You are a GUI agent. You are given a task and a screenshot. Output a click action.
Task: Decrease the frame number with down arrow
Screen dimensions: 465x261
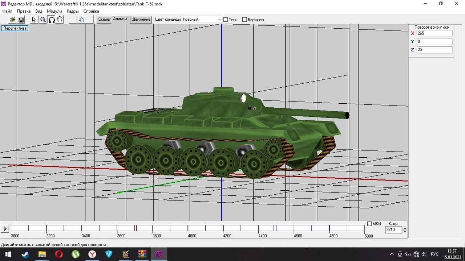pyautogui.click(x=405, y=231)
